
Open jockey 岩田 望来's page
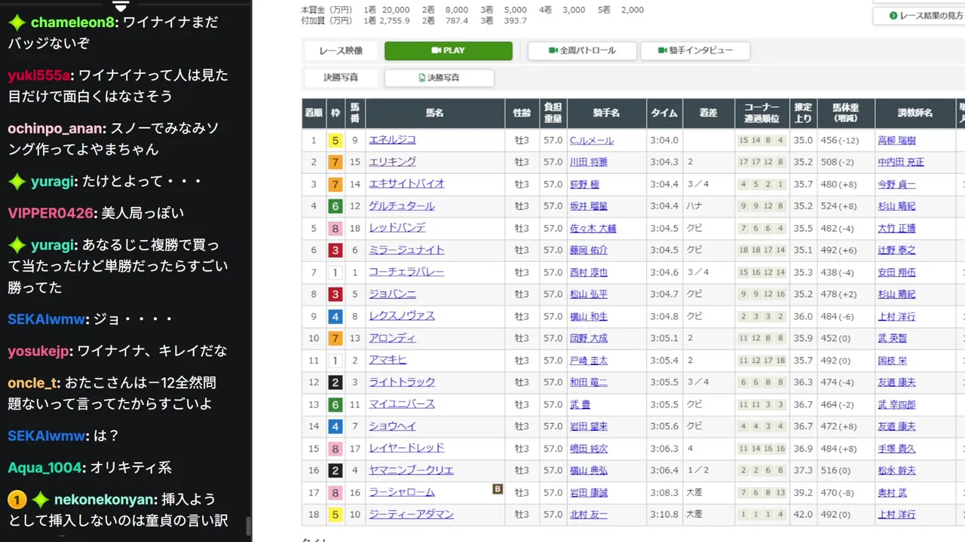589,426
